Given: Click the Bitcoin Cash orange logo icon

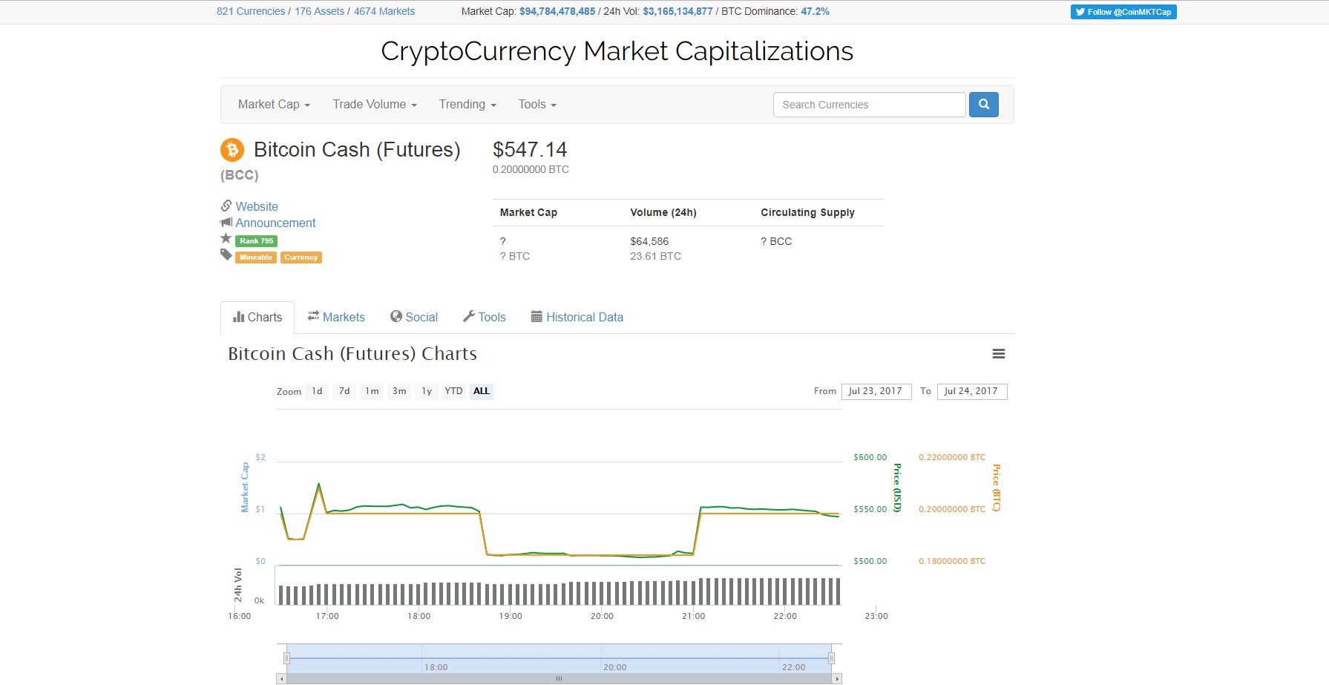Looking at the screenshot, I should (232, 150).
